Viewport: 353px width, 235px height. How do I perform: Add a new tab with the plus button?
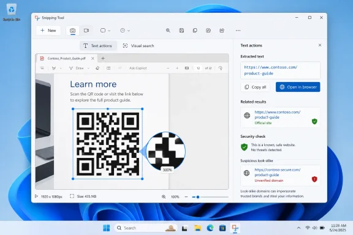103,59
